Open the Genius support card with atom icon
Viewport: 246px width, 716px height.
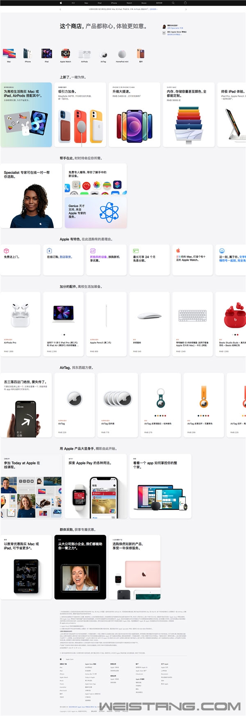point(96,212)
